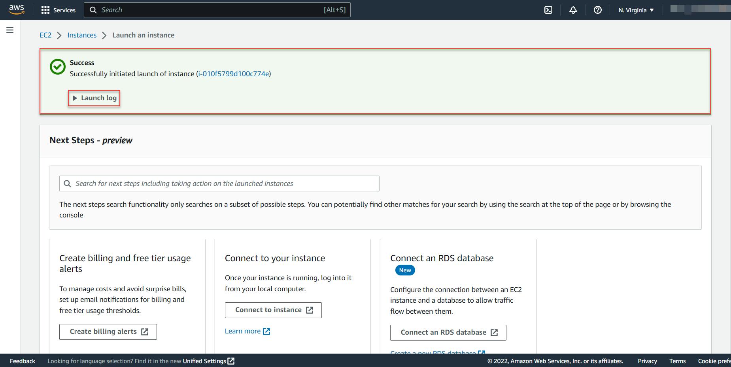Open the N. Virginia region dropdown
The image size is (731, 367).
tap(636, 10)
